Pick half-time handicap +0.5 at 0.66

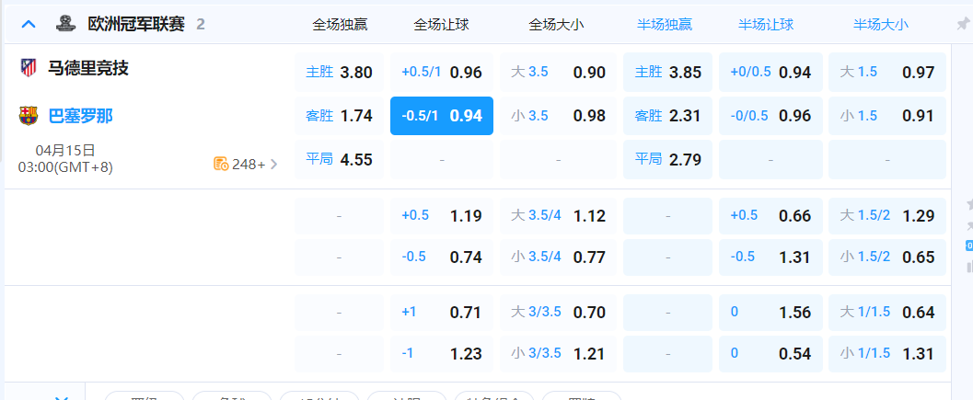click(770, 216)
